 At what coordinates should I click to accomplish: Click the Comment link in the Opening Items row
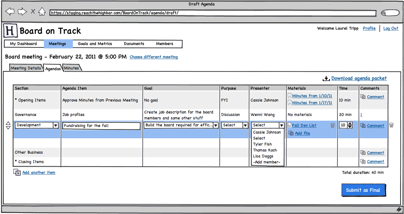coord(376,97)
